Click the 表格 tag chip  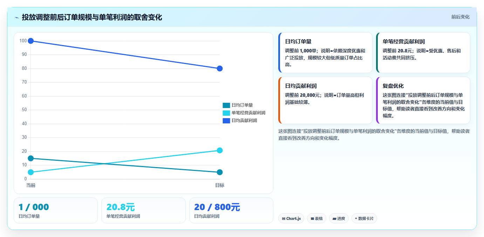click(316, 218)
